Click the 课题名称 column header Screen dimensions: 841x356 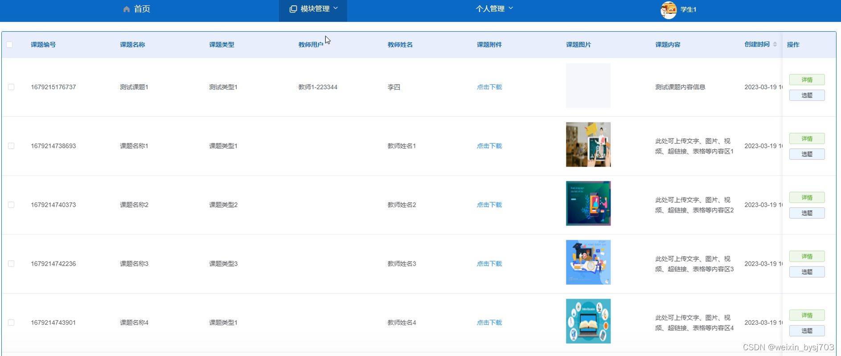click(132, 45)
